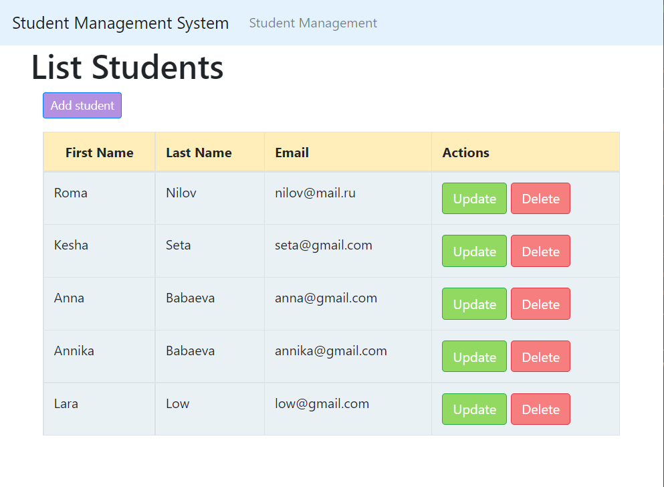664x487 pixels.
Task: Update Kesha Seta's record
Action: 473,251
